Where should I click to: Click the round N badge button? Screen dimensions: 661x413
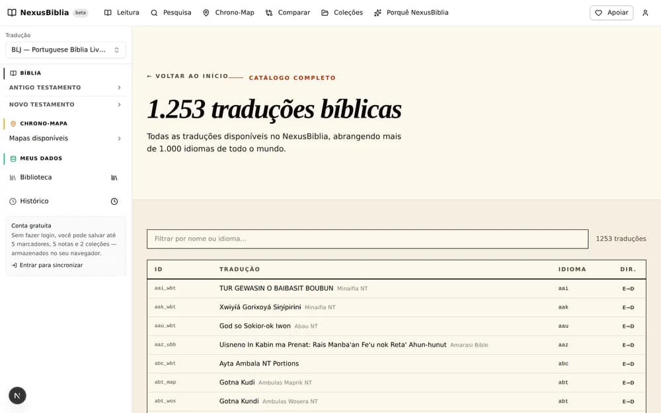pyautogui.click(x=17, y=396)
